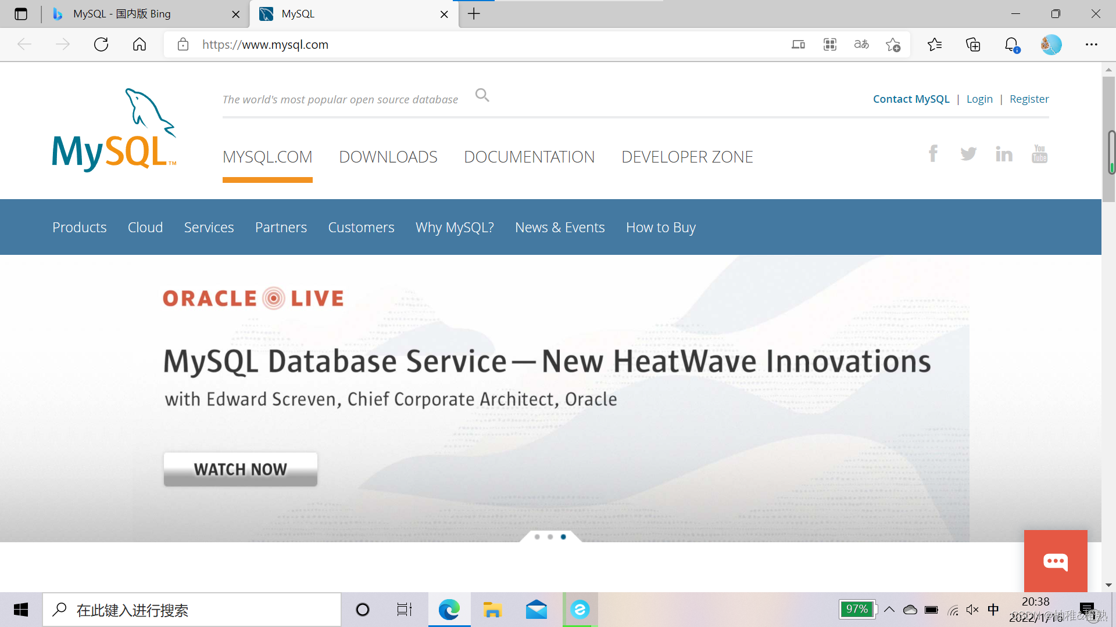Go to browser home page icon
This screenshot has width=1116, height=627.
click(x=139, y=45)
